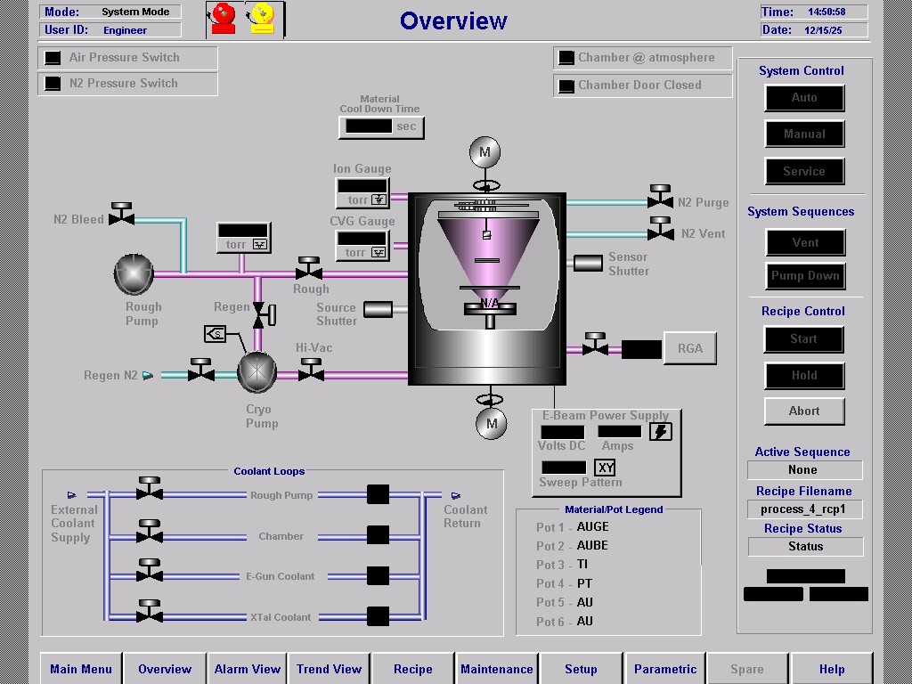
Task: Toggle the N2 Pressure Switch indicator
Action: (x=53, y=84)
